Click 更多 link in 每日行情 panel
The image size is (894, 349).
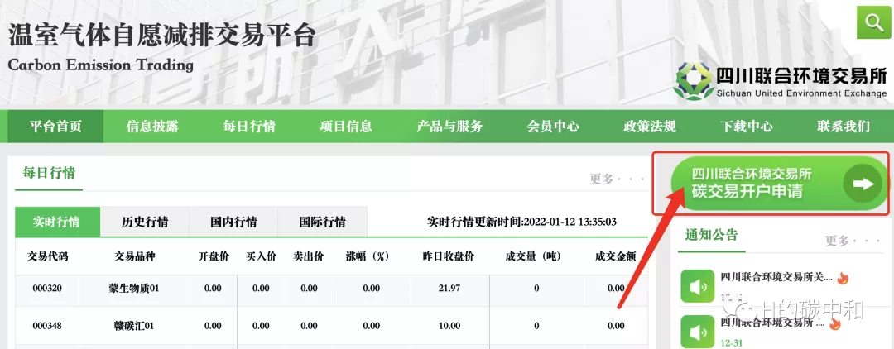[618, 179]
